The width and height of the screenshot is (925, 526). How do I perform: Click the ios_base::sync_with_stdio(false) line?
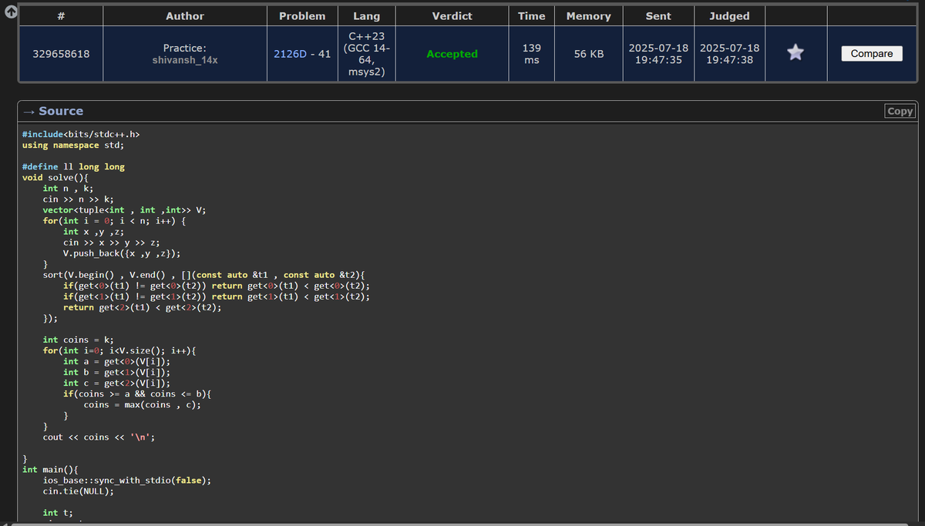click(x=127, y=479)
